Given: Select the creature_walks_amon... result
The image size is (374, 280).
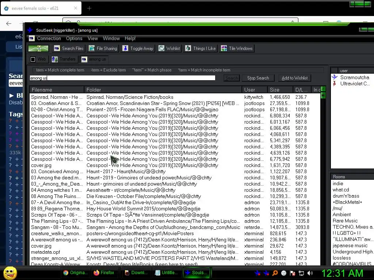Looking at the screenshot, I should [x=175, y=233].
